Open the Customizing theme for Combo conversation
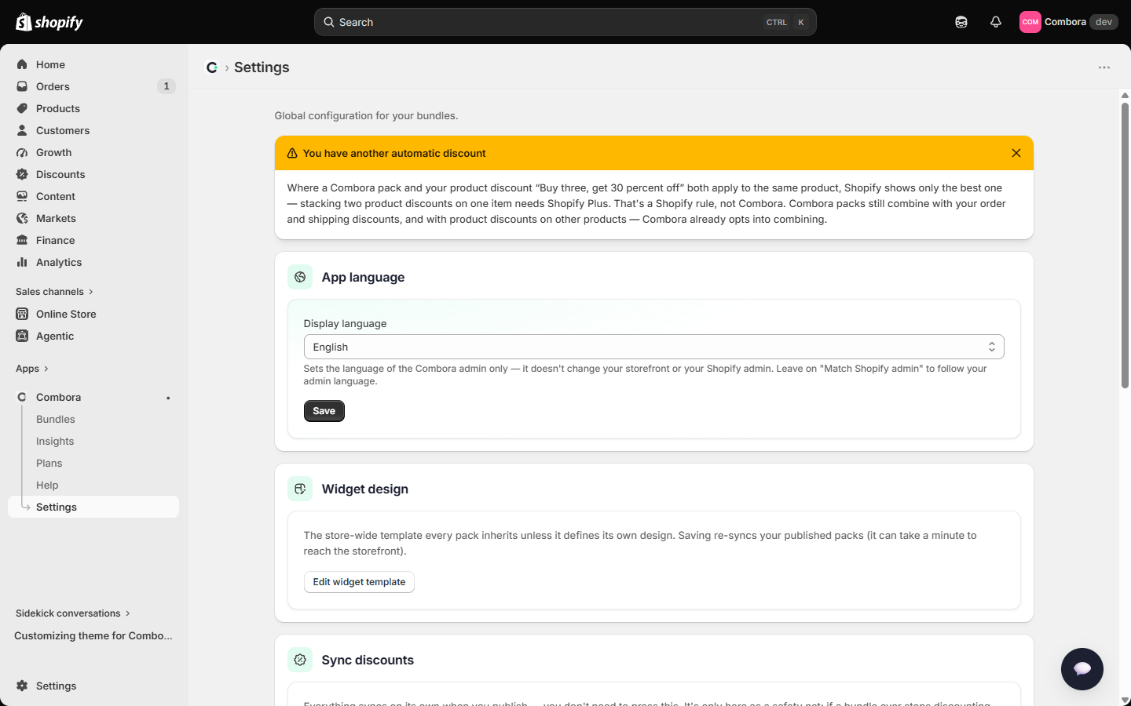This screenshot has width=1131, height=706. click(93, 635)
